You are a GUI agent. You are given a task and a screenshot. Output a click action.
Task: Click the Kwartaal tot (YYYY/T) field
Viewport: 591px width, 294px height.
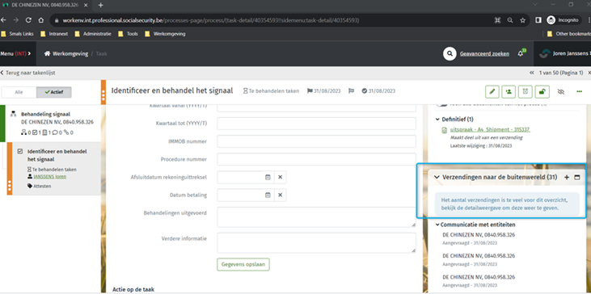(x=316, y=124)
